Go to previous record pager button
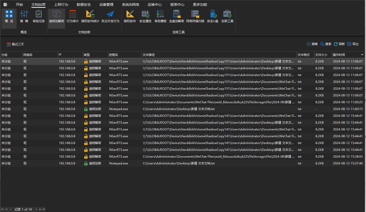This screenshot has width=366, height=212. pyautogui.click(x=11, y=209)
